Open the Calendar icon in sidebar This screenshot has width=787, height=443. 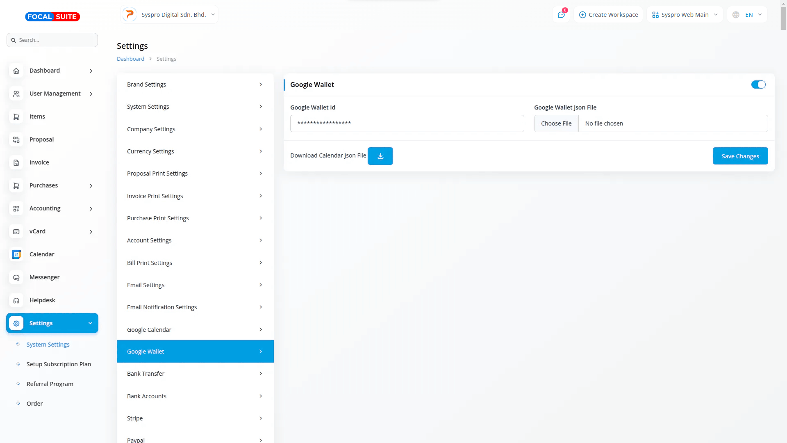[16, 254]
